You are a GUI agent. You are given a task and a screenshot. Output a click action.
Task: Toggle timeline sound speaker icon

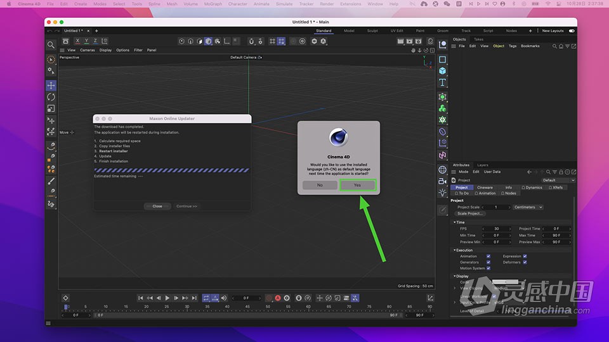click(224, 298)
